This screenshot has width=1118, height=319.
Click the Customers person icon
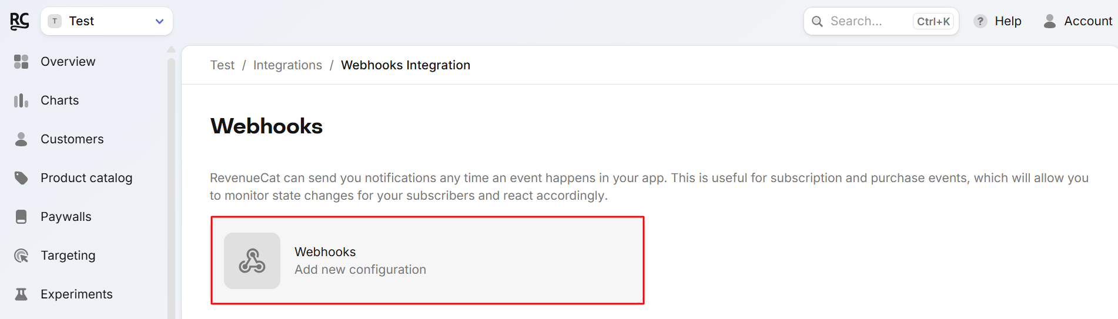21,139
